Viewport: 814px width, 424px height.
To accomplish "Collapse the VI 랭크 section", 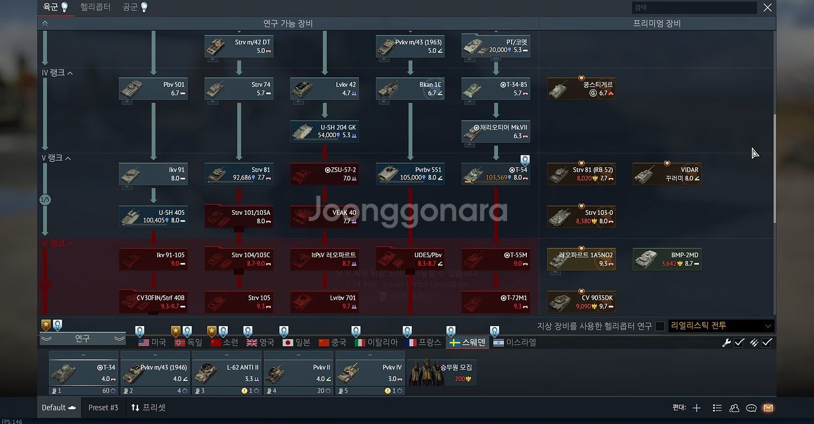I will (70, 244).
